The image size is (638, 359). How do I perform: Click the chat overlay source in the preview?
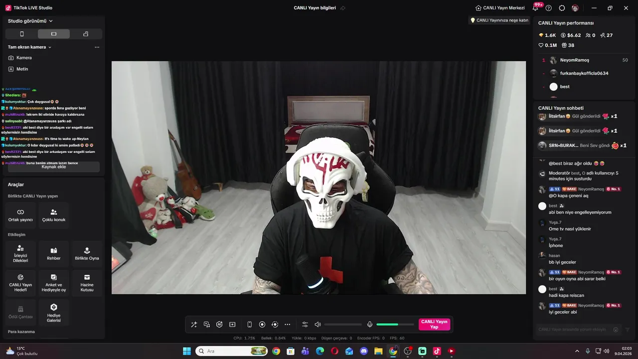49,126
